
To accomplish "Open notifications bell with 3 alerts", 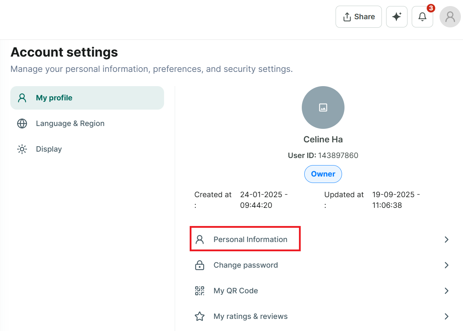I will [422, 17].
